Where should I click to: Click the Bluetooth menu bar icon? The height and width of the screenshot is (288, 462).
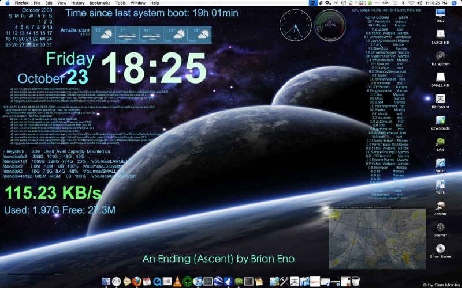point(403,3)
